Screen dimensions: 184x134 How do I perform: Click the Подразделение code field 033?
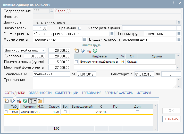tap(41, 11)
